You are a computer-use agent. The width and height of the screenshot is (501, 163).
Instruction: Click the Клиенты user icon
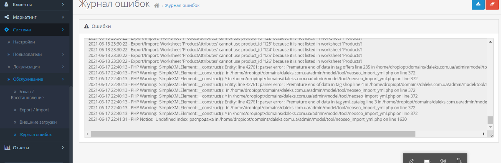click(7, 5)
